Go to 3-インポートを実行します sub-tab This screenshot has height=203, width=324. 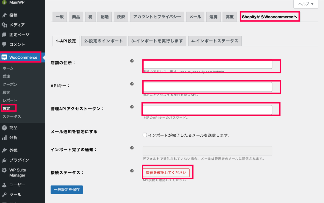click(x=157, y=41)
